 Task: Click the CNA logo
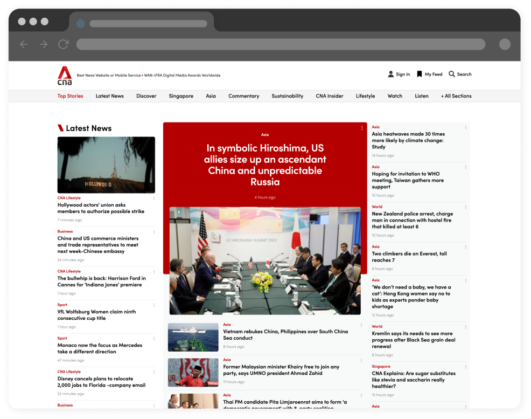65,75
